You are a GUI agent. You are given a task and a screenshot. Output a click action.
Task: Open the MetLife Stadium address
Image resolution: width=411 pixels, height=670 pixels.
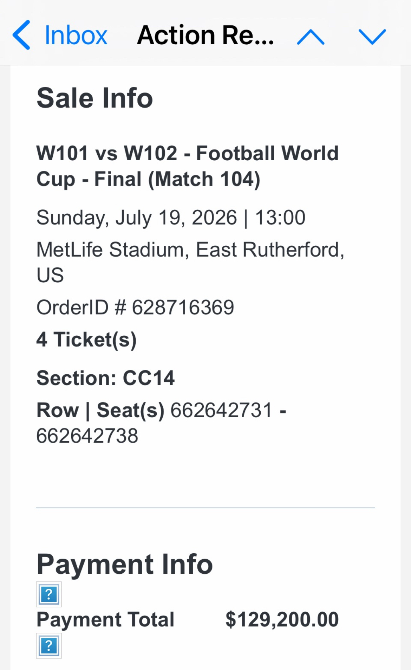click(190, 262)
